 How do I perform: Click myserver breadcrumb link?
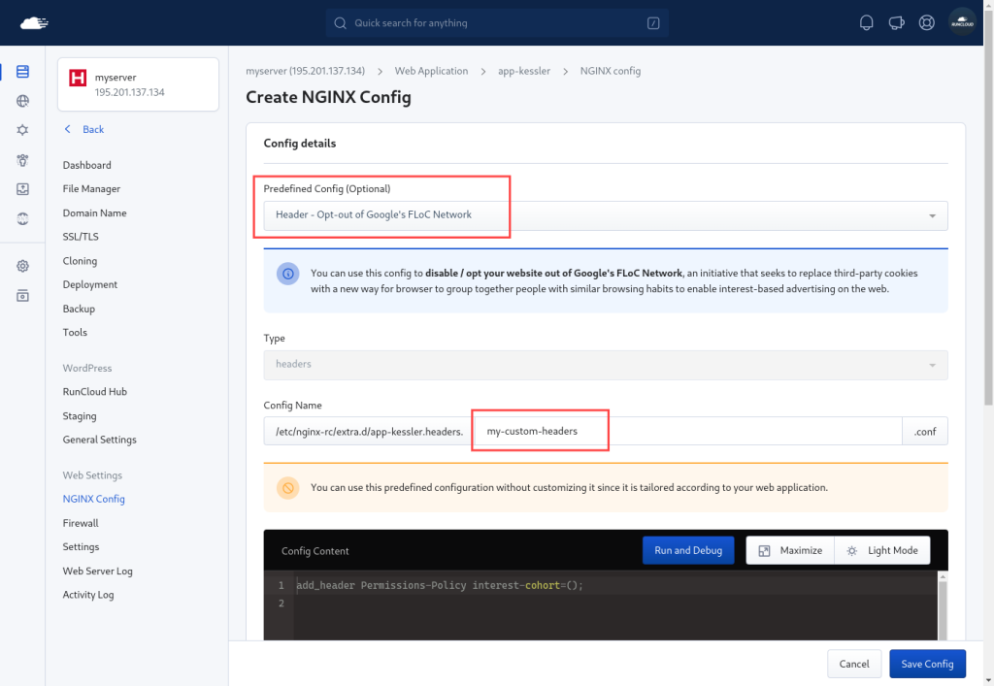coord(305,71)
